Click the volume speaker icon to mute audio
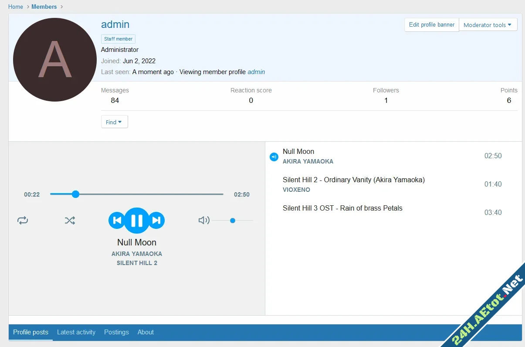Viewport: 525px width, 347px height. pyautogui.click(x=203, y=220)
